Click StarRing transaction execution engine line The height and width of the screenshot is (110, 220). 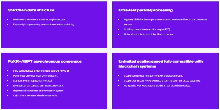pos(147,30)
